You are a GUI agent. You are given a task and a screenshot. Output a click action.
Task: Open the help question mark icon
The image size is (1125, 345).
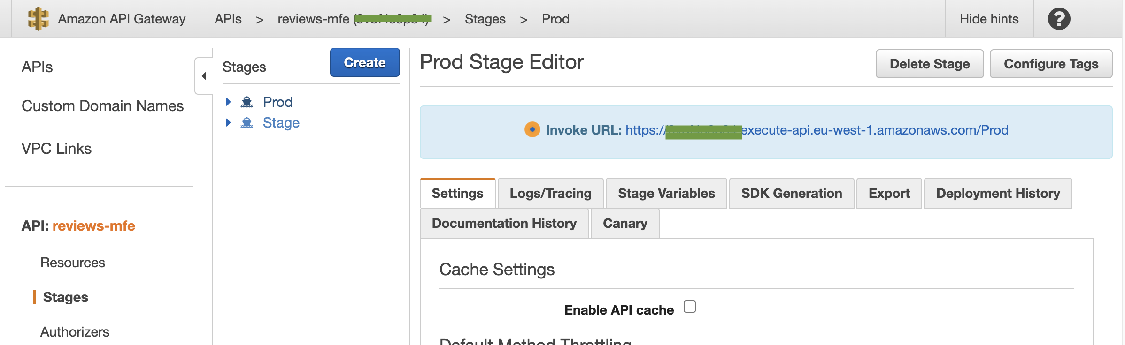pos(1059,19)
